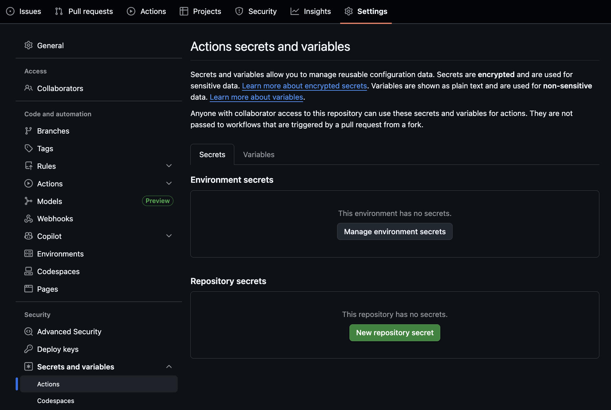Click the Models icon marked Preview
Screen dimensions: 611x410
(x=29, y=201)
